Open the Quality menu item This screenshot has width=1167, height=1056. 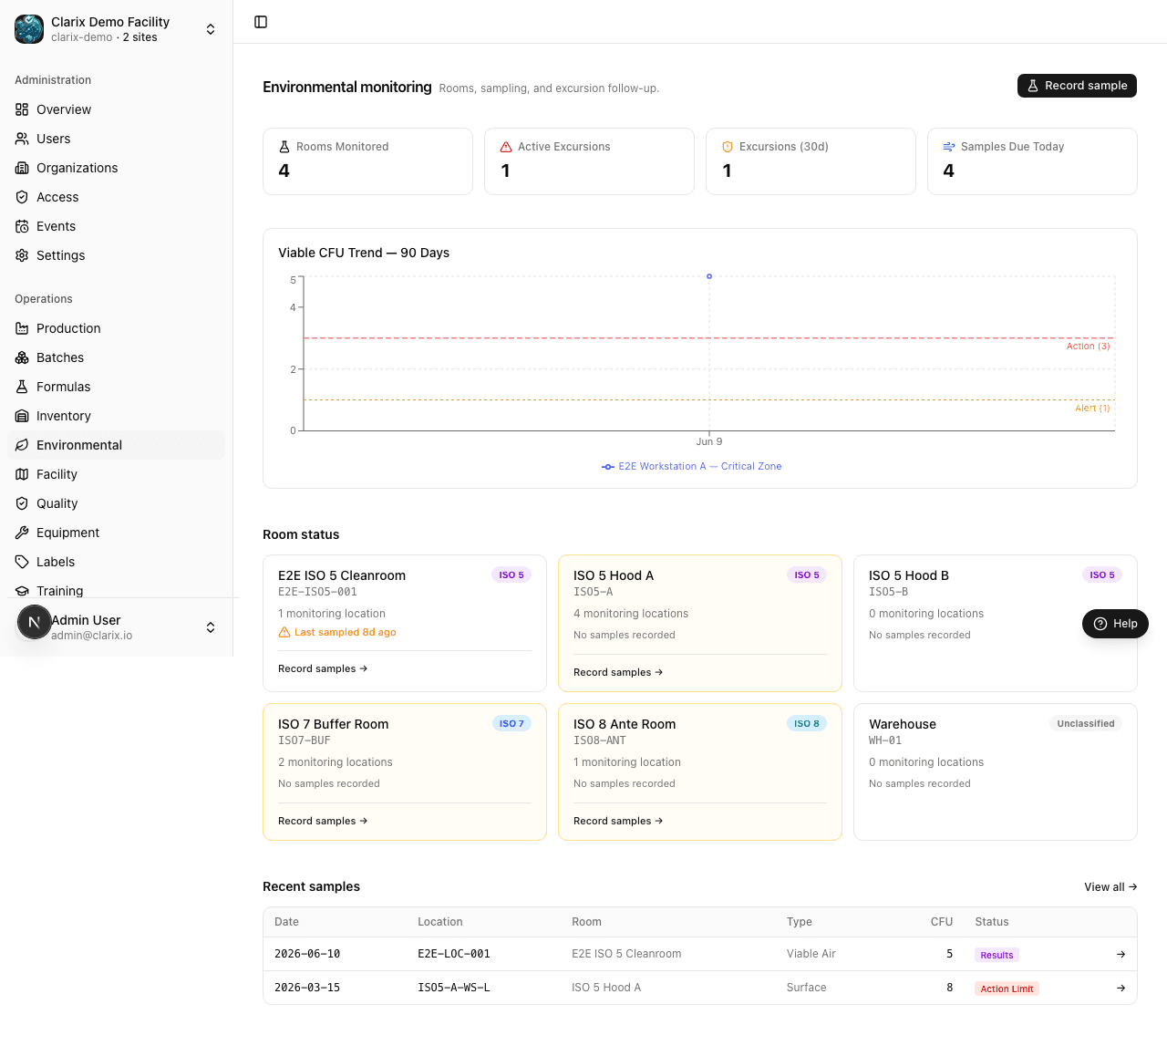116,503
